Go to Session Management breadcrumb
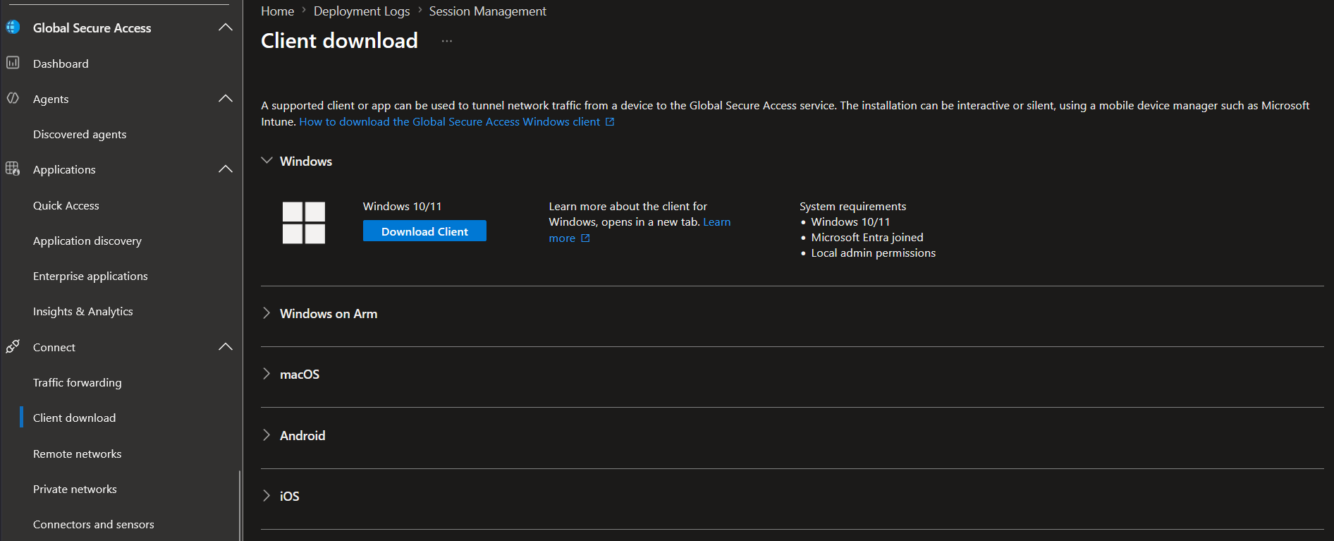Image resolution: width=1334 pixels, height=541 pixels. pos(488,11)
